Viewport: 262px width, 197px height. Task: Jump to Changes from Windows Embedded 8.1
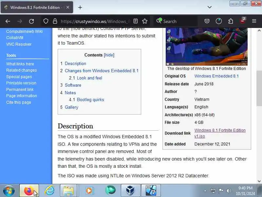[102, 71]
